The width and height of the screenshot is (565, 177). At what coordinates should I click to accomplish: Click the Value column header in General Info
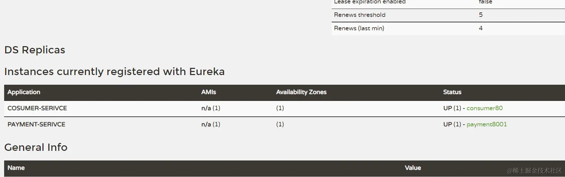[413, 168]
